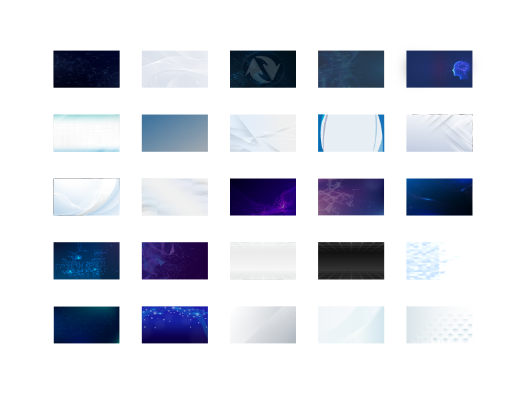Open the highlighted glowing human head profile template
Image resolution: width=526 pixels, height=394 pixels.
(439, 68)
